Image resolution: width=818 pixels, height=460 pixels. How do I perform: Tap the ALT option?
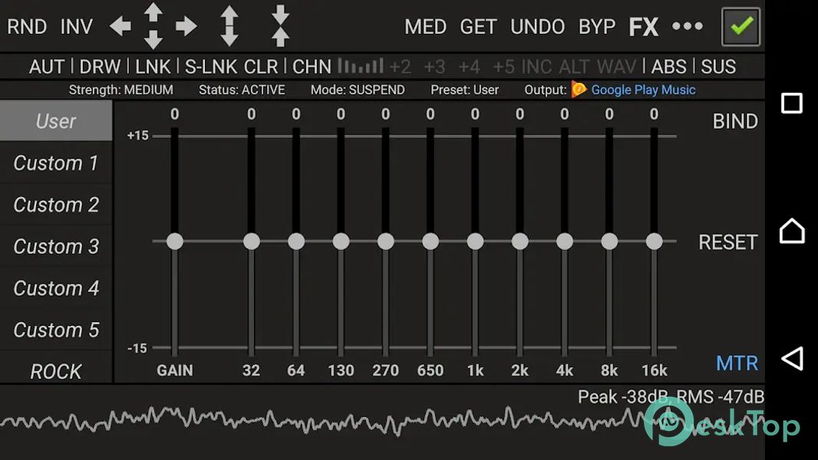coord(575,67)
